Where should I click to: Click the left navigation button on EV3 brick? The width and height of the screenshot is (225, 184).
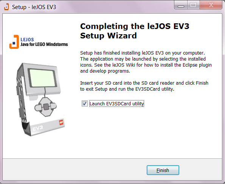point(38,108)
